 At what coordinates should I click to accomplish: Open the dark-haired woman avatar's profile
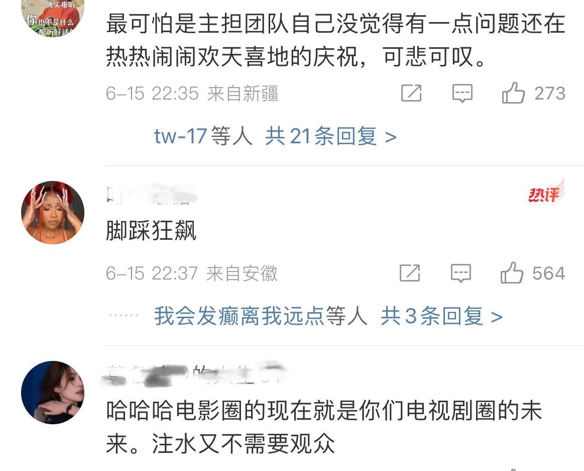53,392
